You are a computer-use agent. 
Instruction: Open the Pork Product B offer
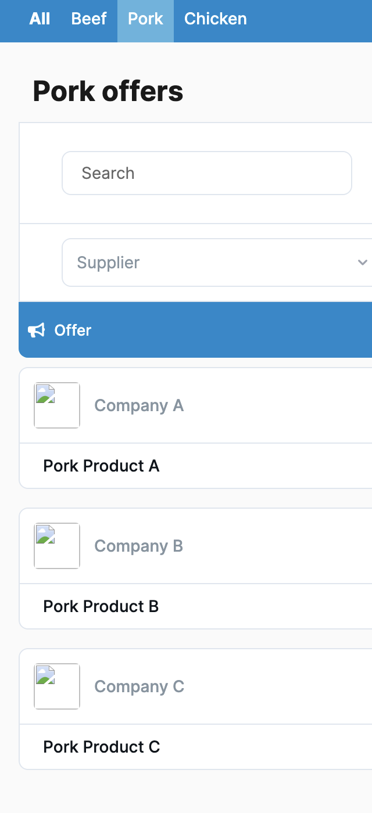pyautogui.click(x=101, y=606)
